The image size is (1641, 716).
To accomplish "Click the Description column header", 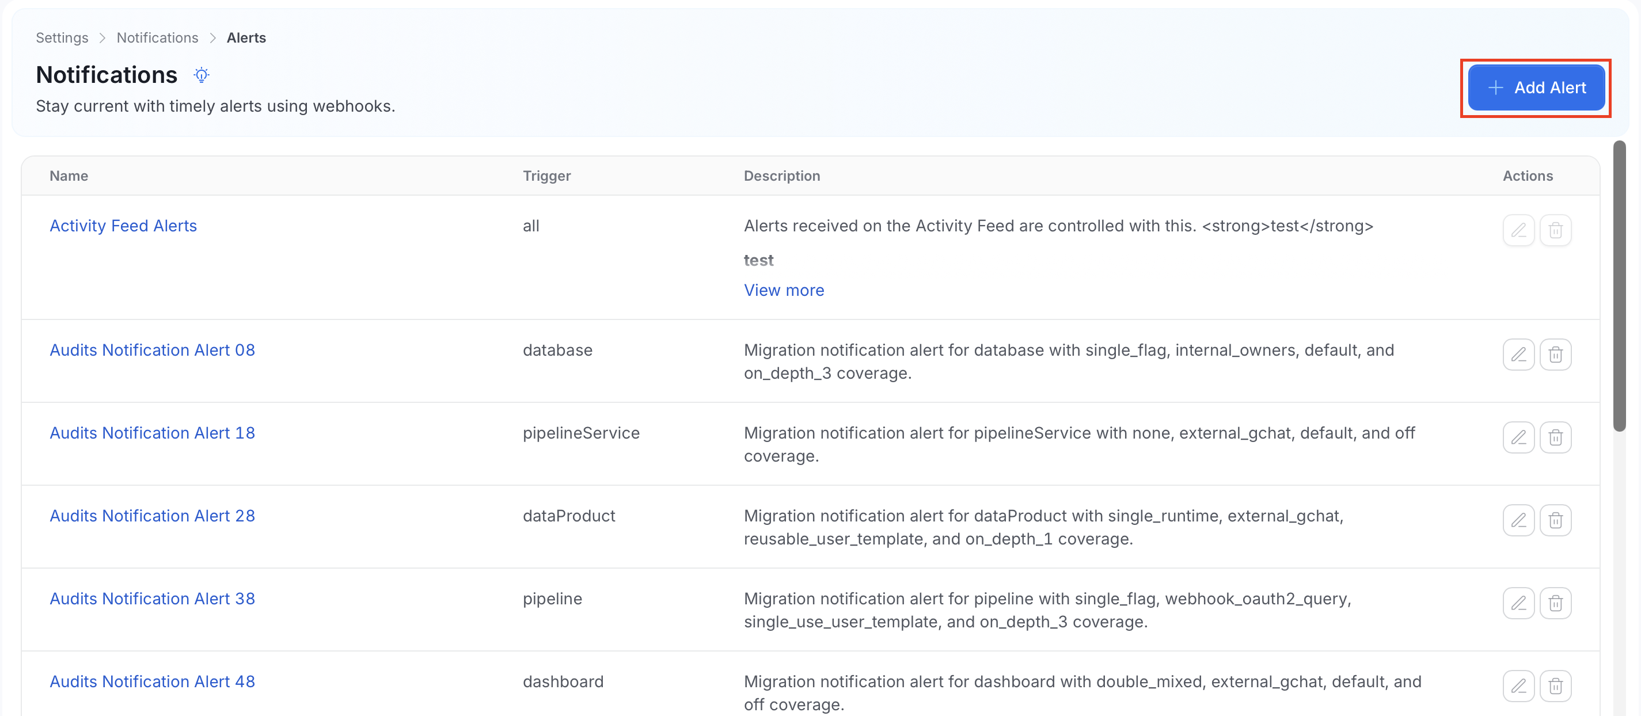I will [782, 176].
